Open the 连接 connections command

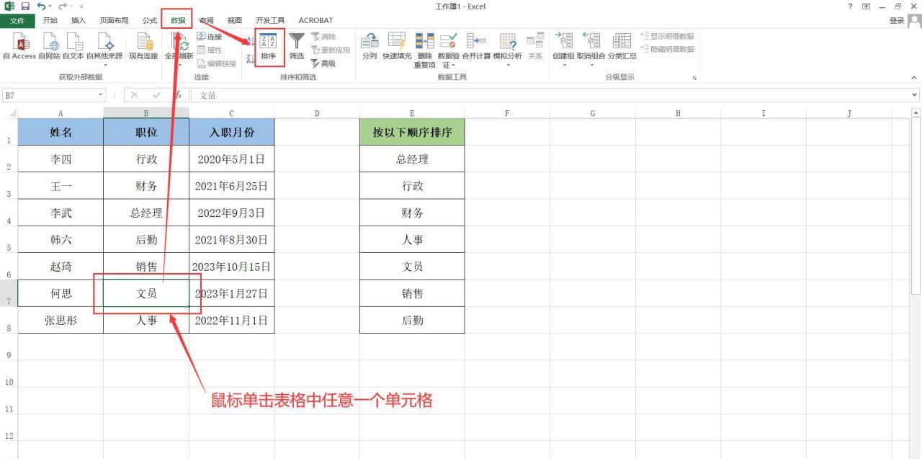(210, 37)
